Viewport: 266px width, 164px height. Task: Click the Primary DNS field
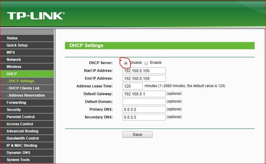point(144,109)
